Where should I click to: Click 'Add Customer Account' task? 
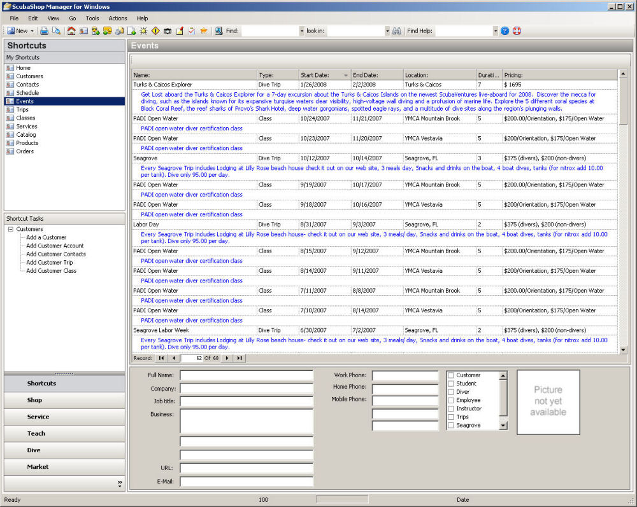point(55,246)
